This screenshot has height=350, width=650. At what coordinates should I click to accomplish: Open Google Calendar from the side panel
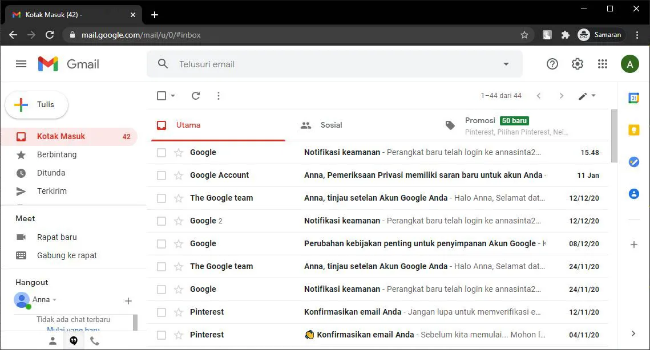[633, 97]
